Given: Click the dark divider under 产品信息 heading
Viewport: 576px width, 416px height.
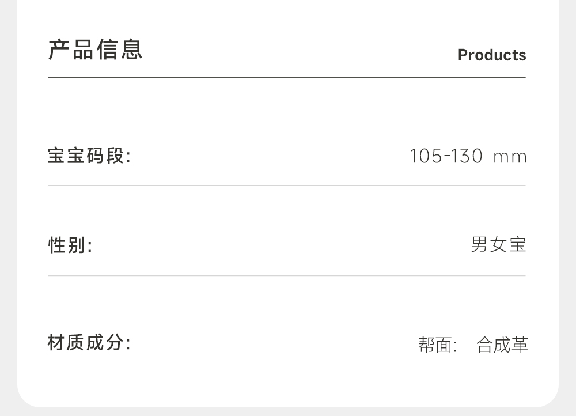Looking at the screenshot, I should (x=287, y=77).
